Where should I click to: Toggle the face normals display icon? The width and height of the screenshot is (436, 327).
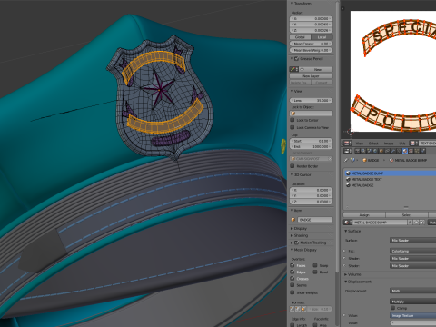point(303,309)
